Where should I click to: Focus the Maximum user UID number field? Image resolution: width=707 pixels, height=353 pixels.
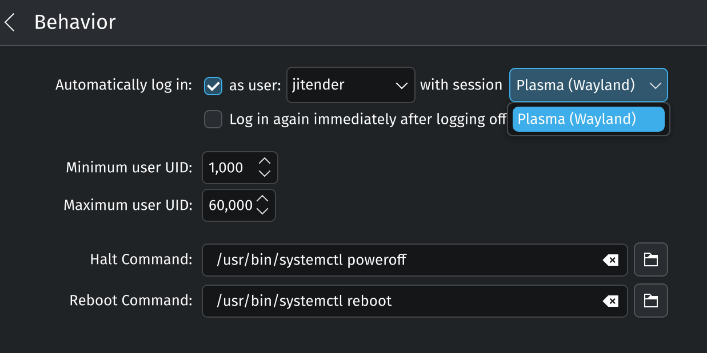click(x=230, y=205)
